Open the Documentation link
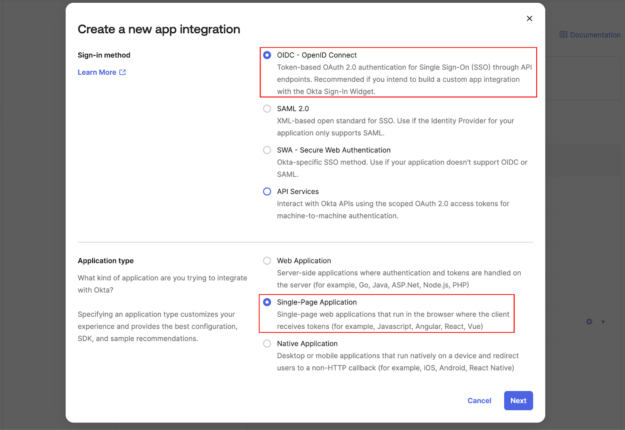The height and width of the screenshot is (430, 625). click(595, 35)
